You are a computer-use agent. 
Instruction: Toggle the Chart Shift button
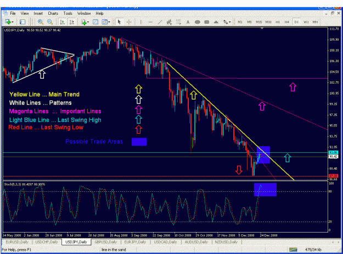tap(71, 22)
